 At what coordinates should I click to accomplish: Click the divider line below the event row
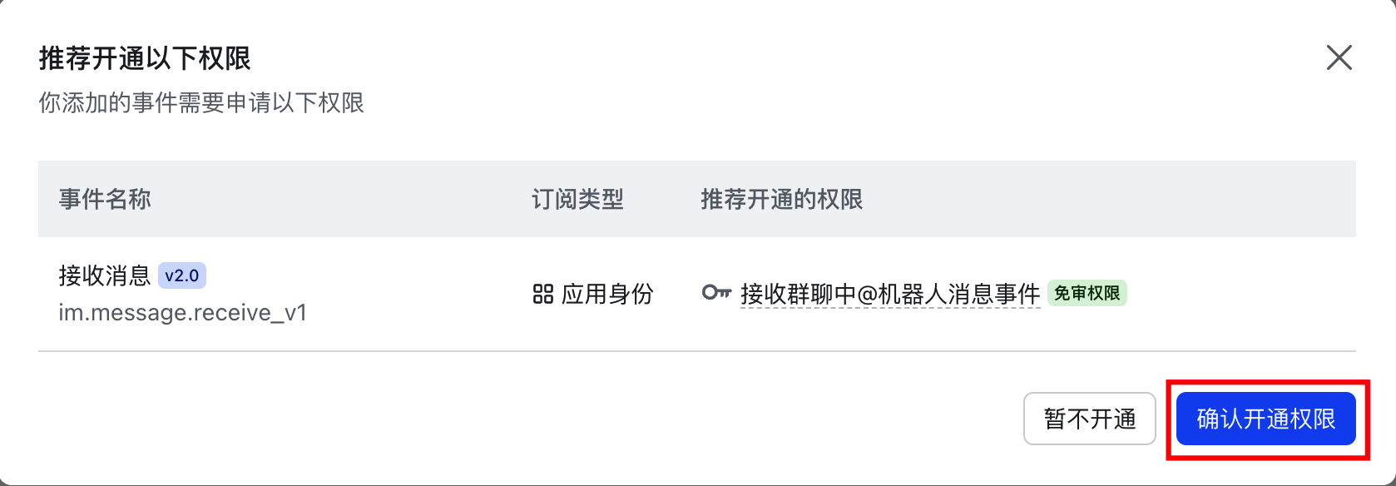[697, 351]
